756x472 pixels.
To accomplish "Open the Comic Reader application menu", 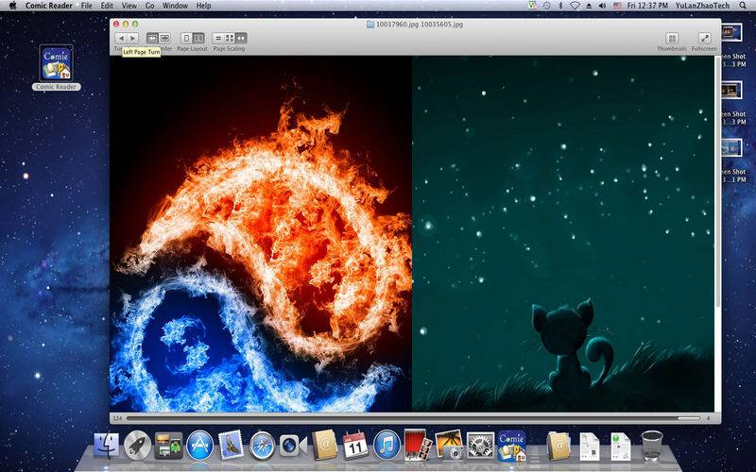I will (x=49, y=6).
